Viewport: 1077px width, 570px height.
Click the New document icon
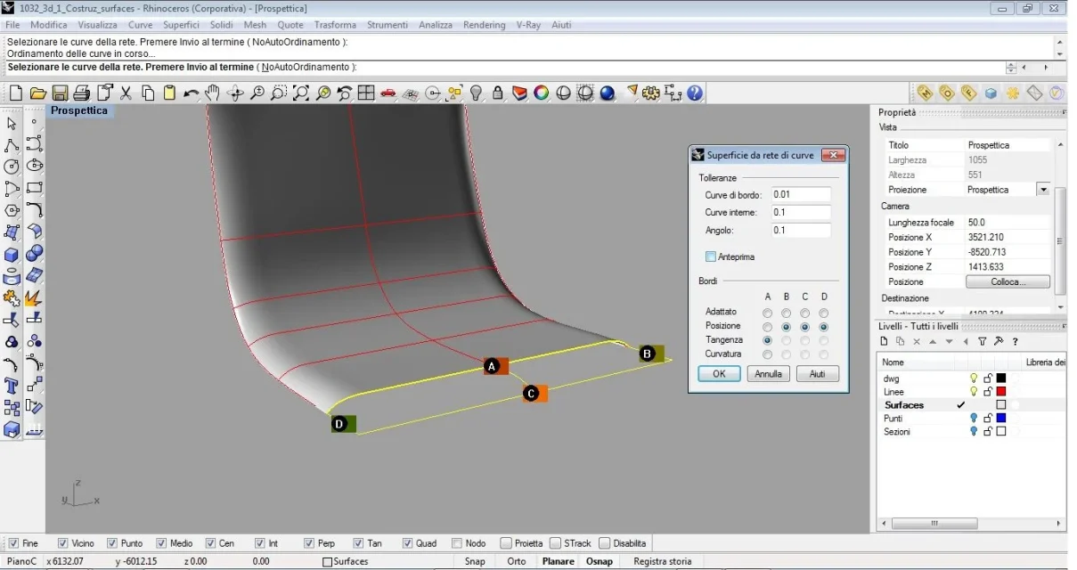coord(15,93)
